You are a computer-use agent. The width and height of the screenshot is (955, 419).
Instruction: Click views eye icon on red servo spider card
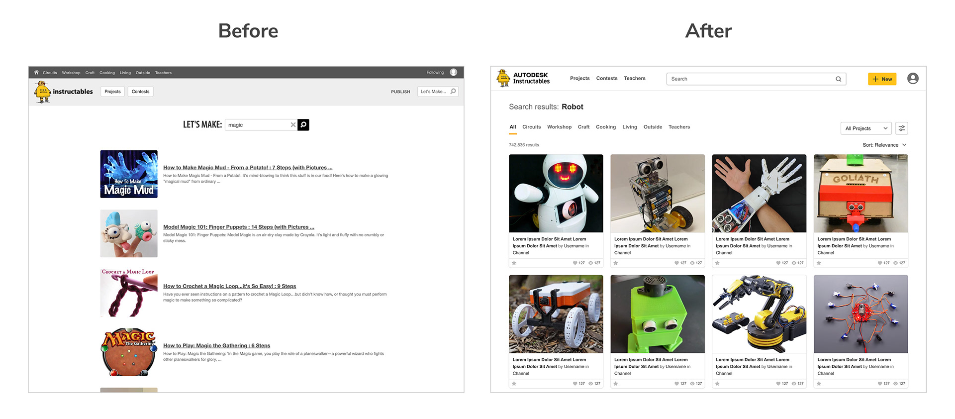tap(895, 384)
